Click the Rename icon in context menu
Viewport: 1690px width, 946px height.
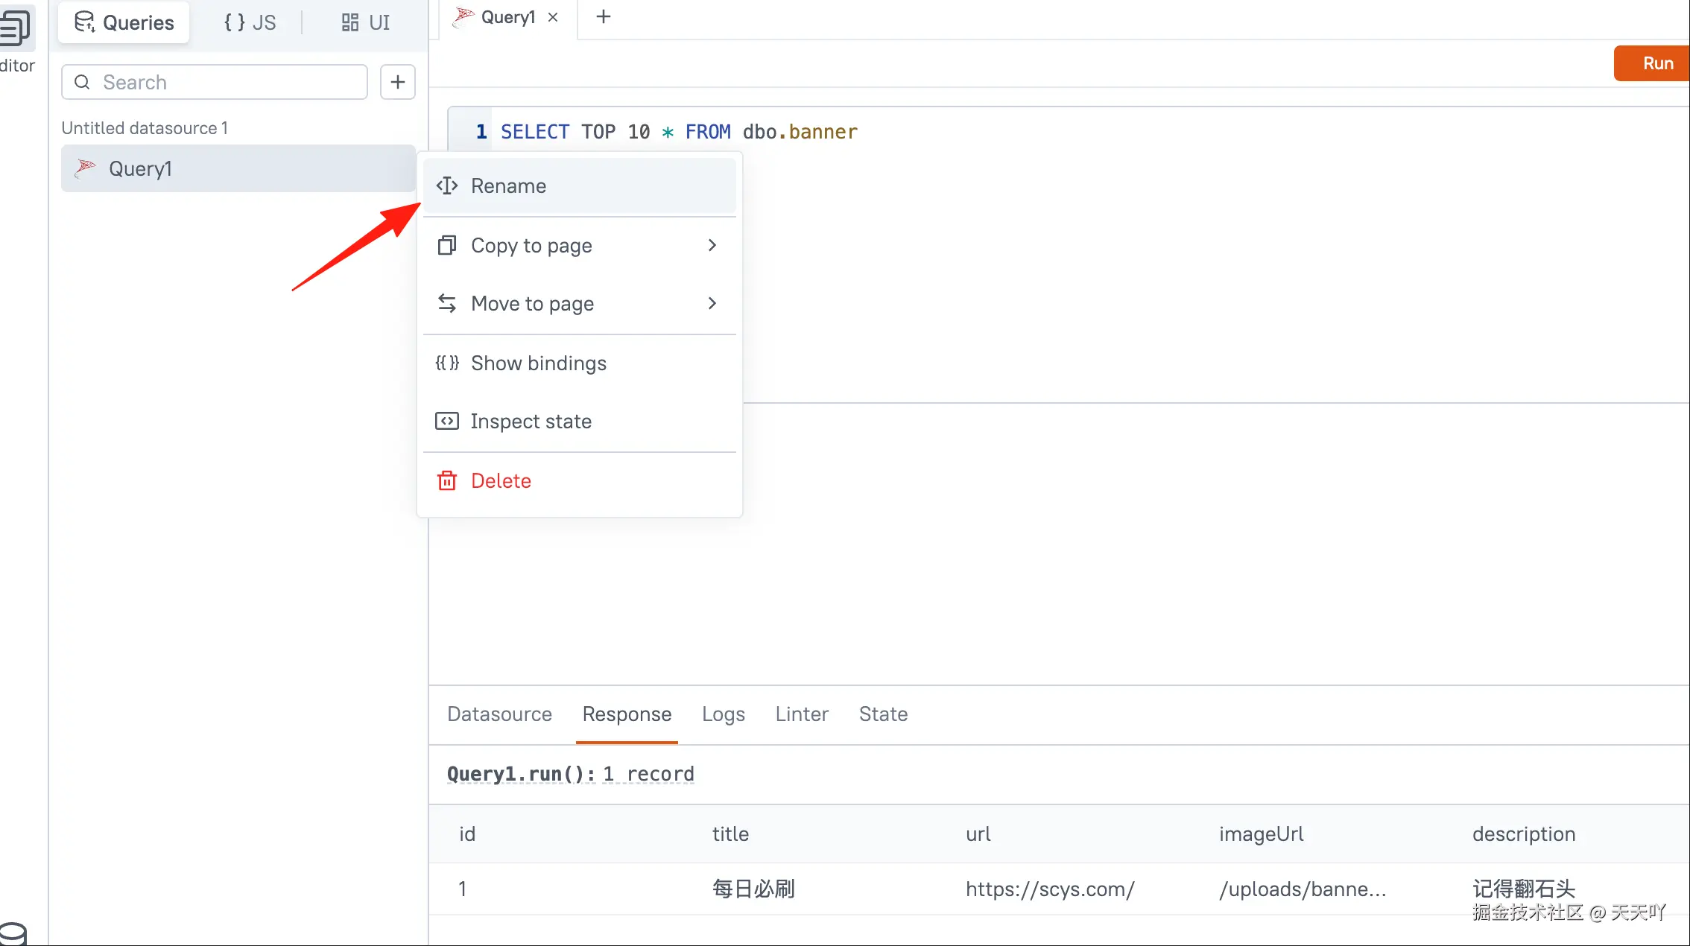[447, 185]
